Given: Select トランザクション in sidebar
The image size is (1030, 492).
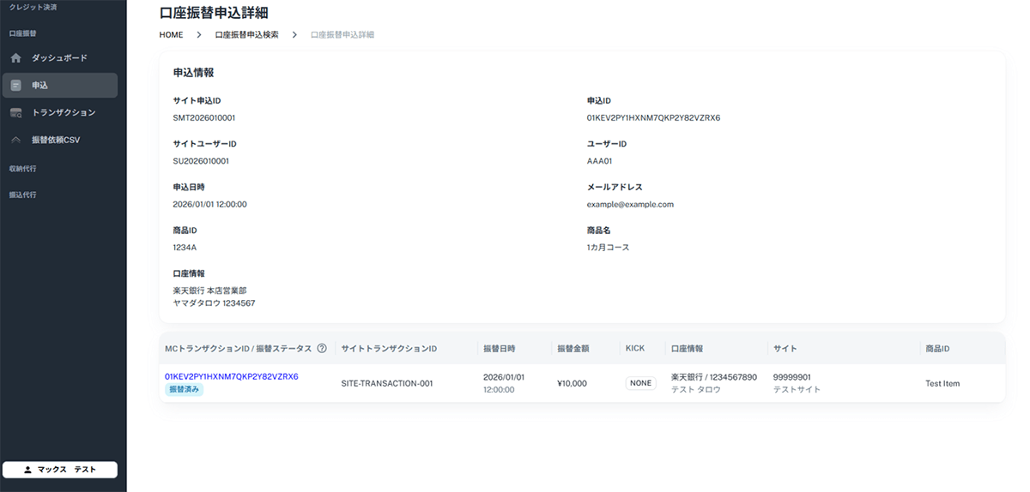Looking at the screenshot, I should (x=64, y=112).
